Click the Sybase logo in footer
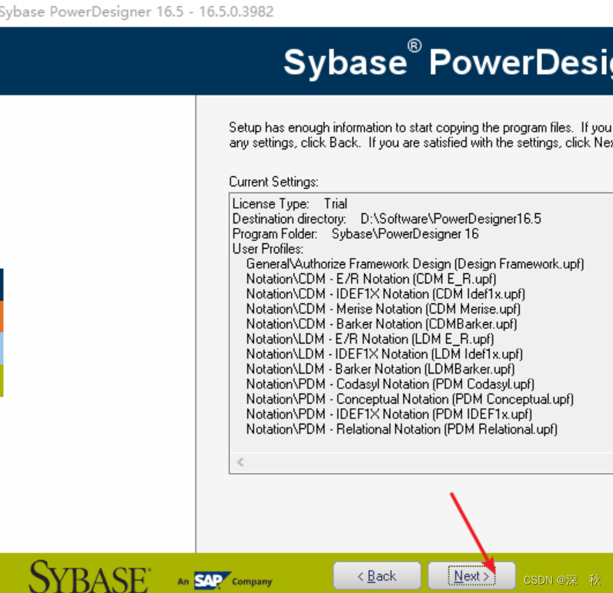 pyautogui.click(x=89, y=577)
